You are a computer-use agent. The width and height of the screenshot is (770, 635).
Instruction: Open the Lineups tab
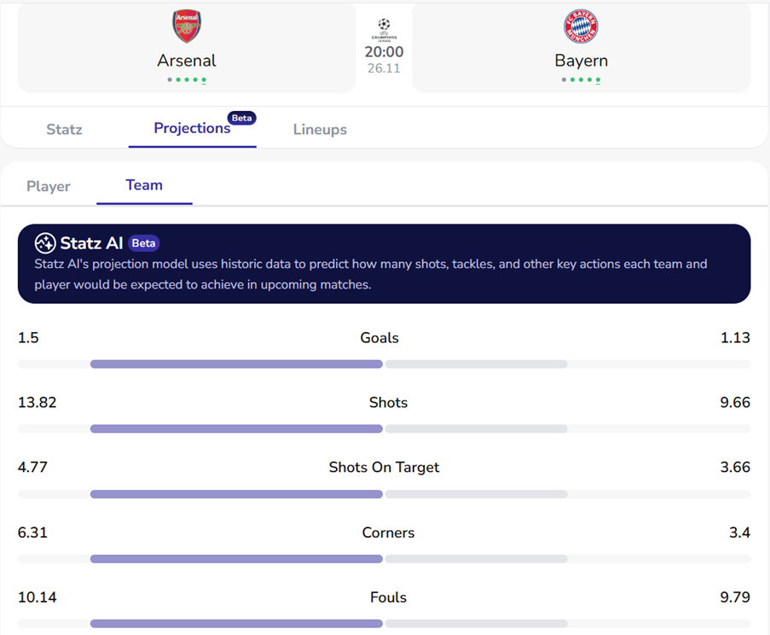click(320, 130)
